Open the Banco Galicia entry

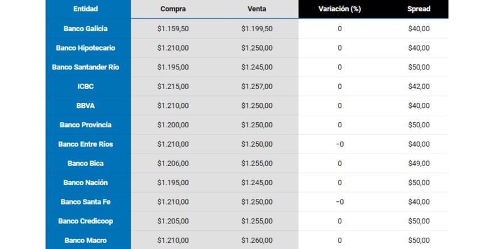coord(86,28)
